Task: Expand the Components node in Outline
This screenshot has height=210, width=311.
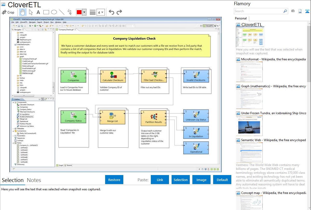Action: click(13, 102)
